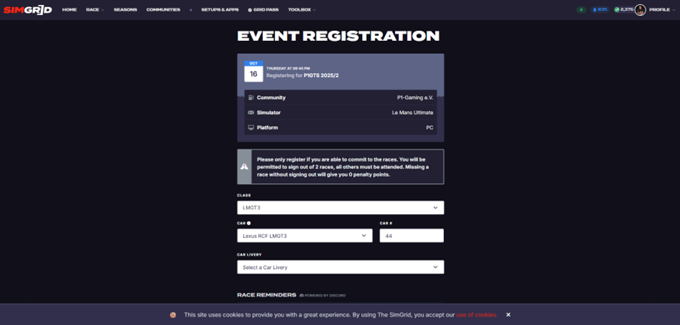Expand the Race menu in navbar
The height and width of the screenshot is (325, 680).
tap(95, 10)
